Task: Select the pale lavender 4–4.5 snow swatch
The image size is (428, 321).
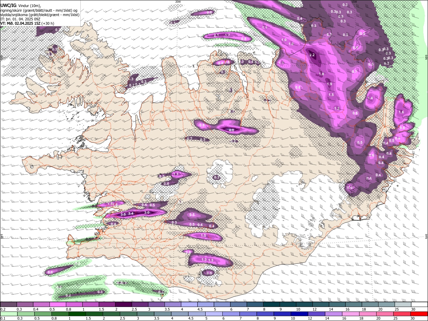Action: pyautogui.click(x=189, y=305)
